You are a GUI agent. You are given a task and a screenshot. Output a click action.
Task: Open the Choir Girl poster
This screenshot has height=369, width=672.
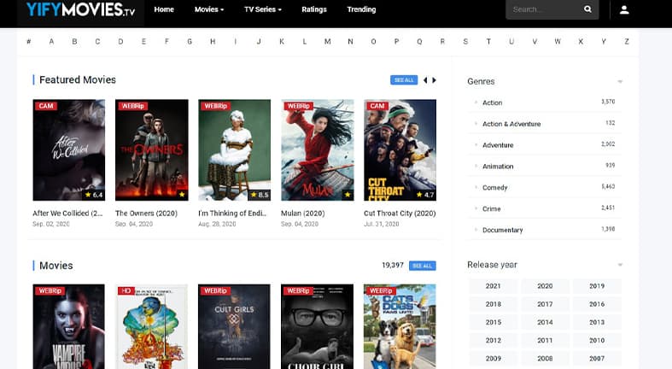[317, 326]
